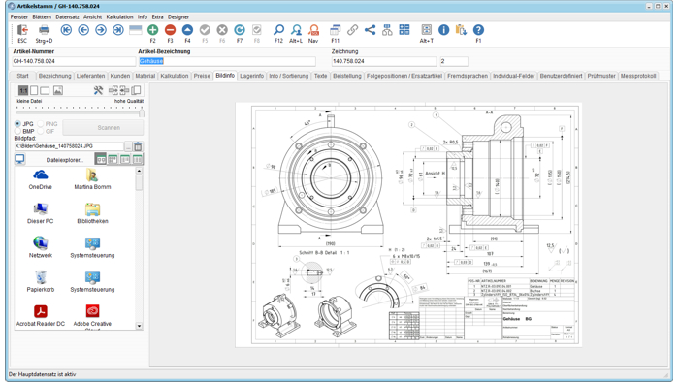The image size is (679, 382).
Task: Click the clipboard paste-down icon
Action: (x=461, y=30)
